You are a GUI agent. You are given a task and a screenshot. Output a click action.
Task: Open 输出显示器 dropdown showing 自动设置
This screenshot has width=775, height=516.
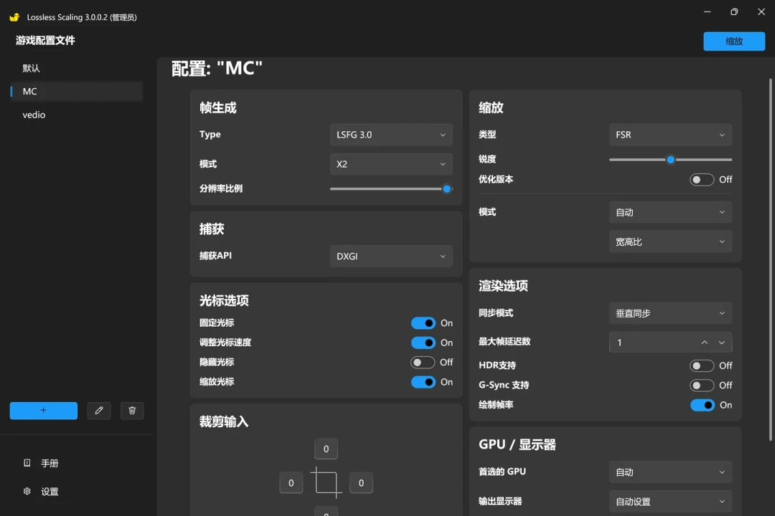pos(670,502)
